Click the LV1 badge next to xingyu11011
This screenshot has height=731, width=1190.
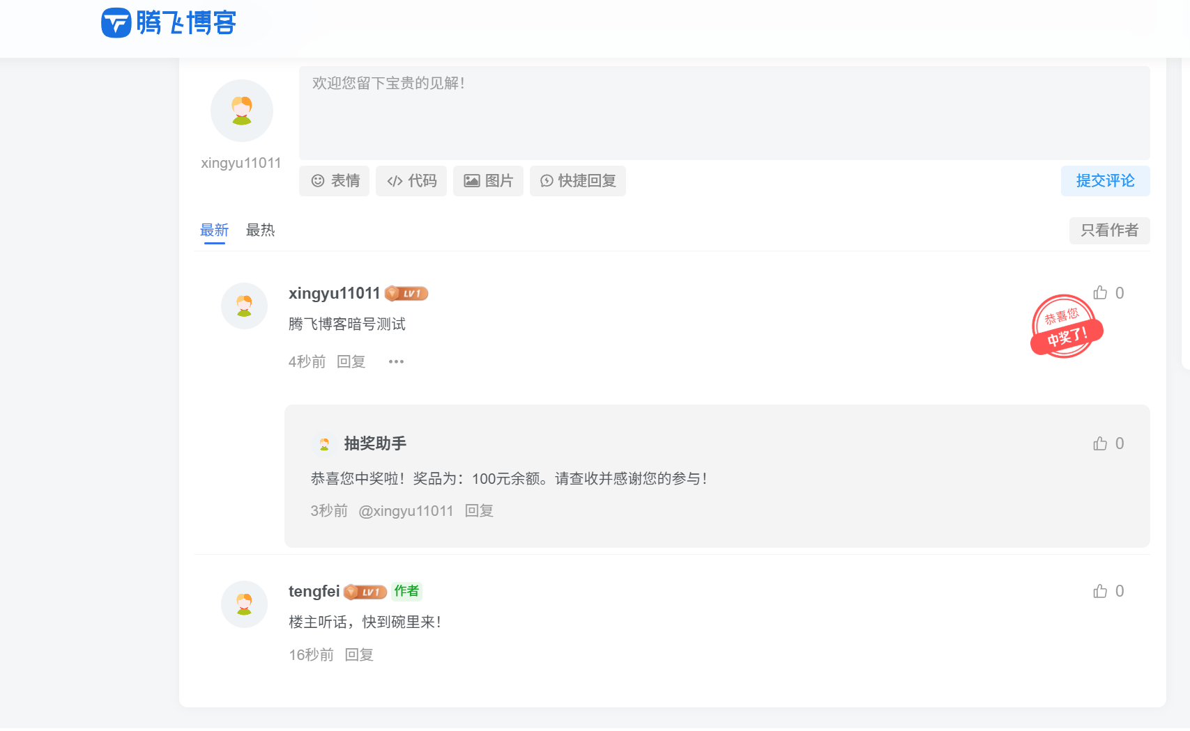406,293
